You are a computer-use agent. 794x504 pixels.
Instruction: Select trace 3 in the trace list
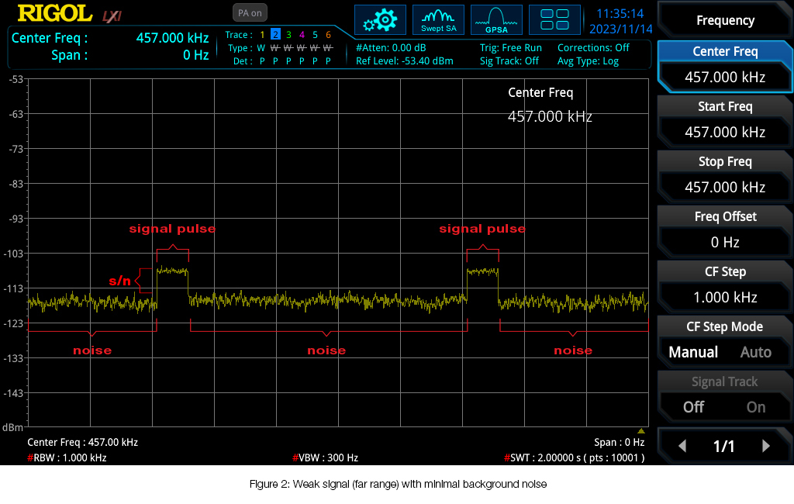[x=288, y=35]
